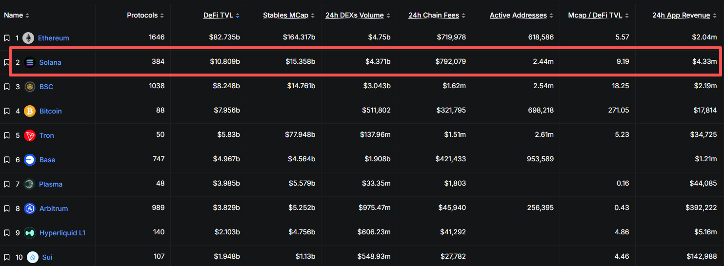724x266 pixels.
Task: Sort by 24h Chain Fees column
Action: click(434, 16)
